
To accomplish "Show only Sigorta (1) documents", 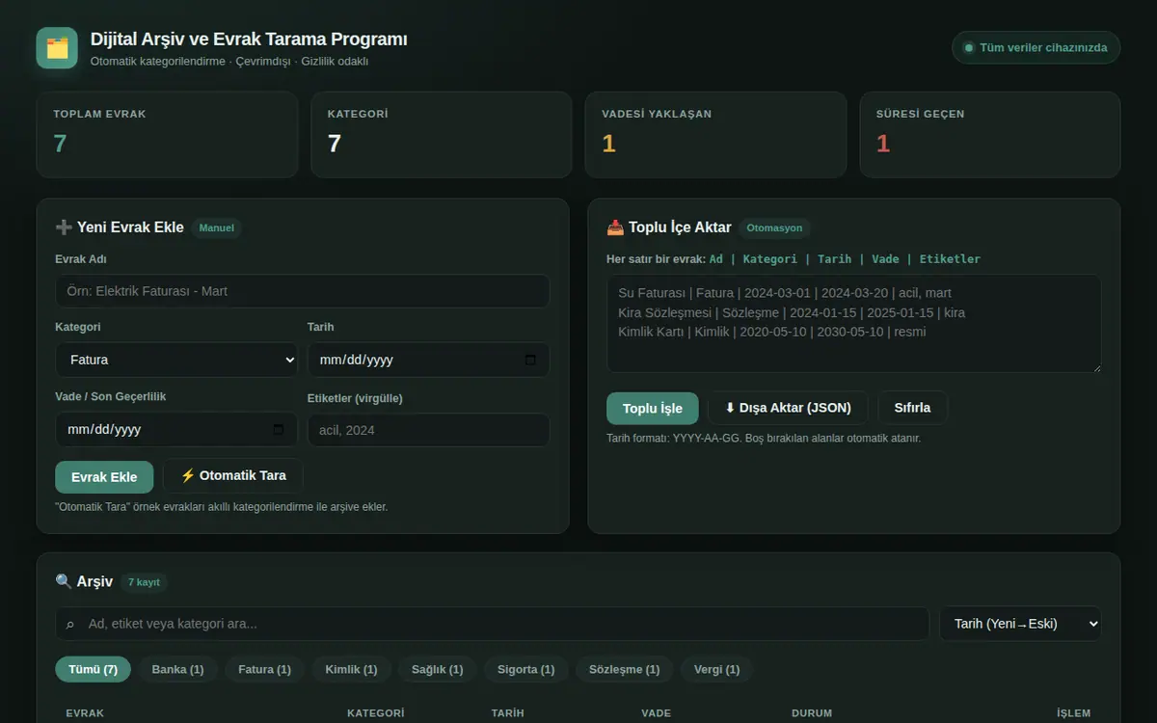I will (526, 669).
